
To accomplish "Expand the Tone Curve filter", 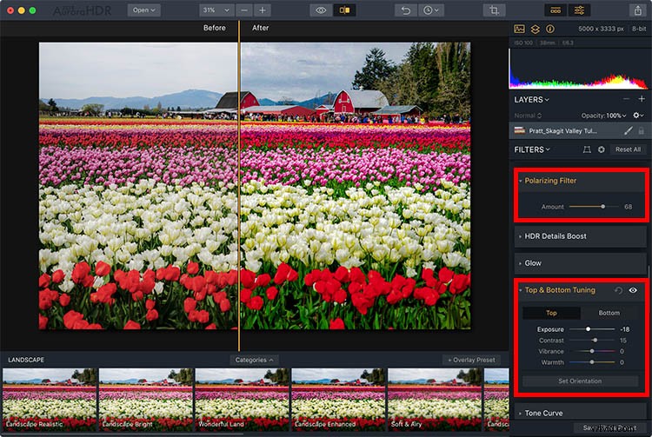I will click(581, 413).
